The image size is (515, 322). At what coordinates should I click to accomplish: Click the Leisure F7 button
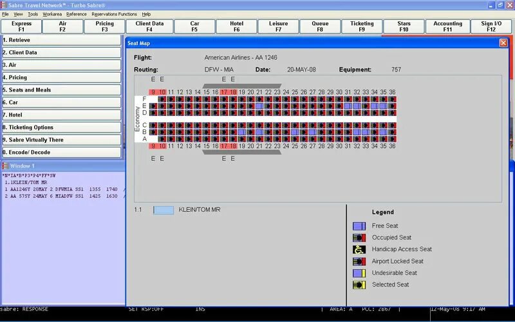coord(279,26)
